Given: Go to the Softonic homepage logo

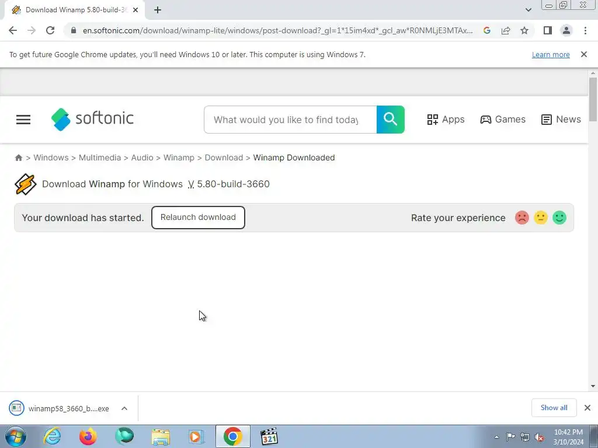Looking at the screenshot, I should 92,119.
